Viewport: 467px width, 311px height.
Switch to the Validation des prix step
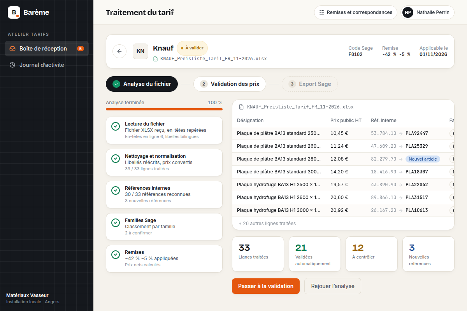(230, 84)
